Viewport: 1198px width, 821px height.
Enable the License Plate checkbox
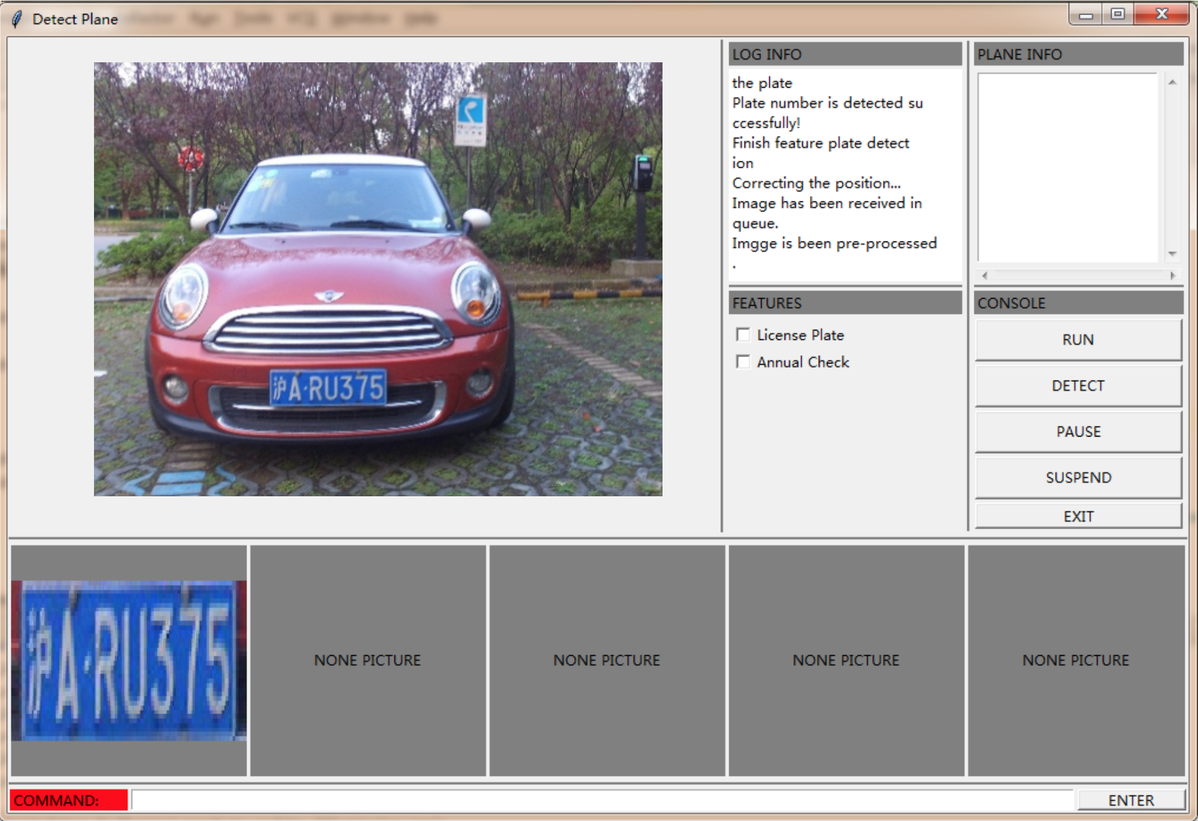click(x=743, y=335)
